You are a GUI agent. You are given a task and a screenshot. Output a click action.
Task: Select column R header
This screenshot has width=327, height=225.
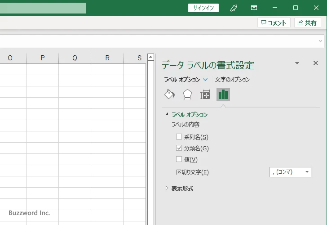coord(107,58)
